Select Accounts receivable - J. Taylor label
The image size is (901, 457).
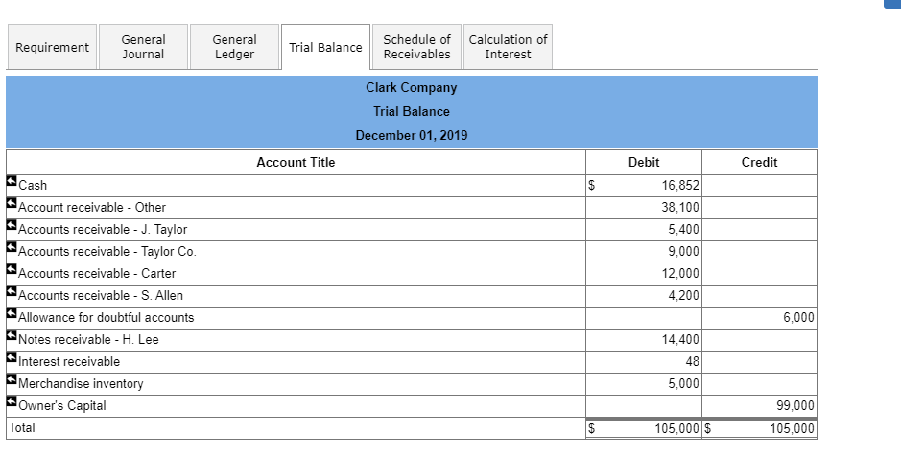pos(103,229)
